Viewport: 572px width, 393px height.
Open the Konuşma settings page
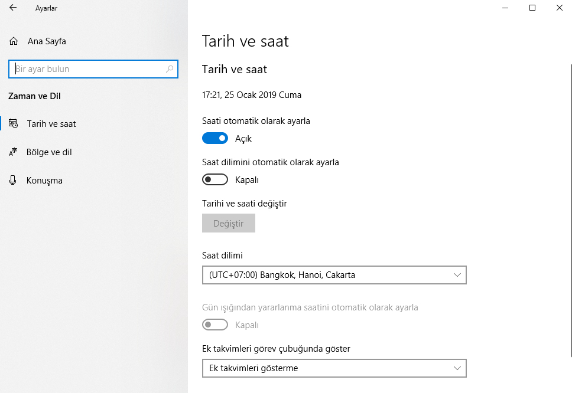[44, 181]
